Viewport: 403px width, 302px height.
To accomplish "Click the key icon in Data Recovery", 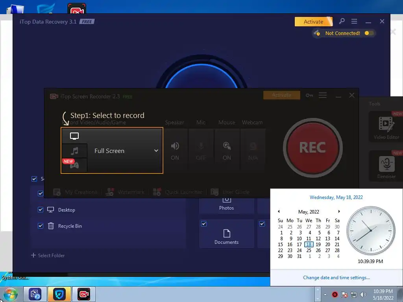I will click(x=342, y=21).
